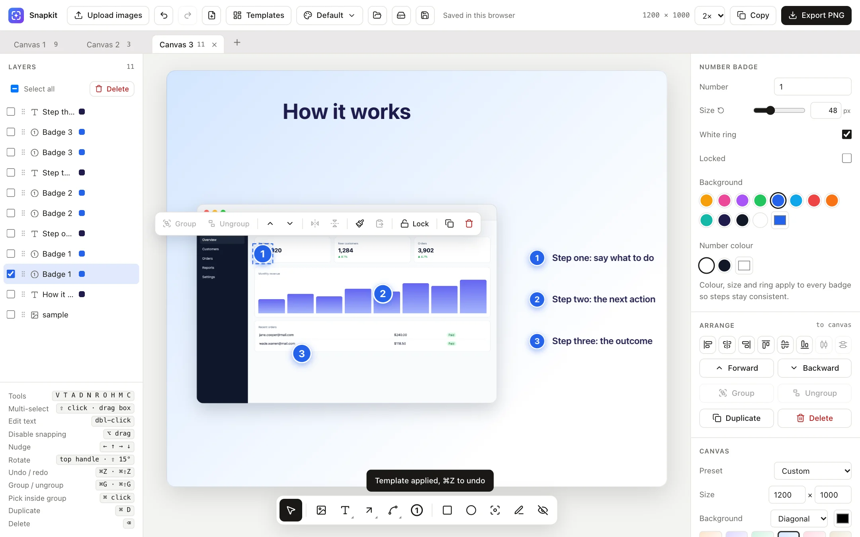This screenshot has width=860, height=537.
Task: Select the ellipse tool in bottom toolbar
Action: tap(471, 510)
